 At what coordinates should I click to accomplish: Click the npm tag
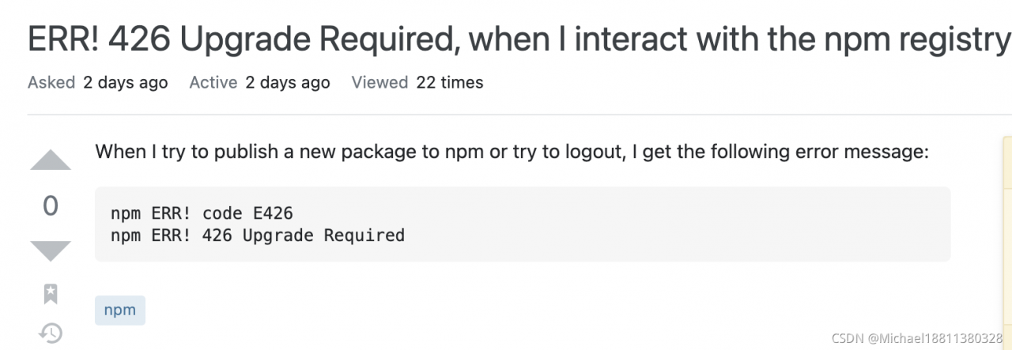(120, 310)
